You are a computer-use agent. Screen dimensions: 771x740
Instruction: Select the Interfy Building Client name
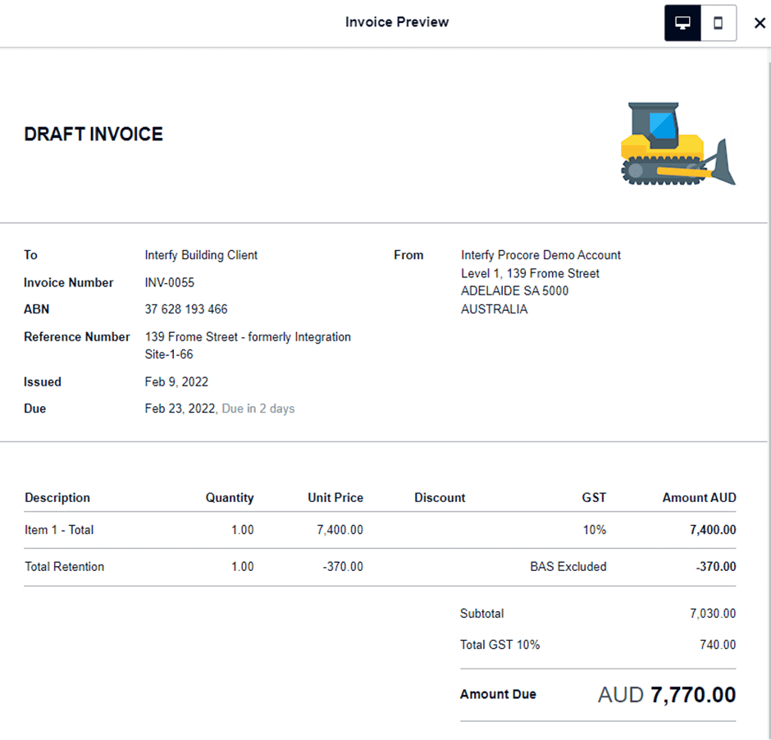pyautogui.click(x=201, y=255)
